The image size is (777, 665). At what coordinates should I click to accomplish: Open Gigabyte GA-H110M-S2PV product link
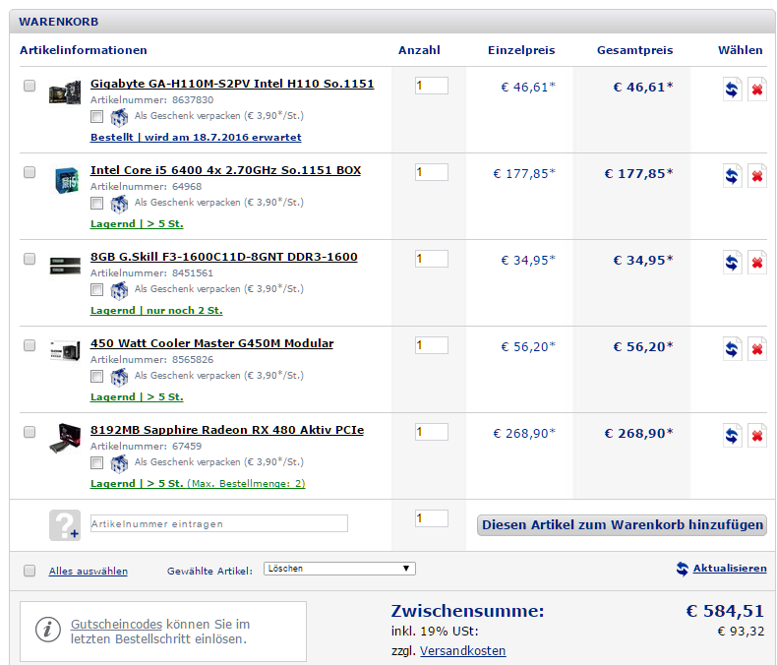(x=232, y=84)
